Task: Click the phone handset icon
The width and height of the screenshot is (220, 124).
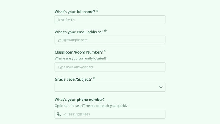Action: [59, 114]
